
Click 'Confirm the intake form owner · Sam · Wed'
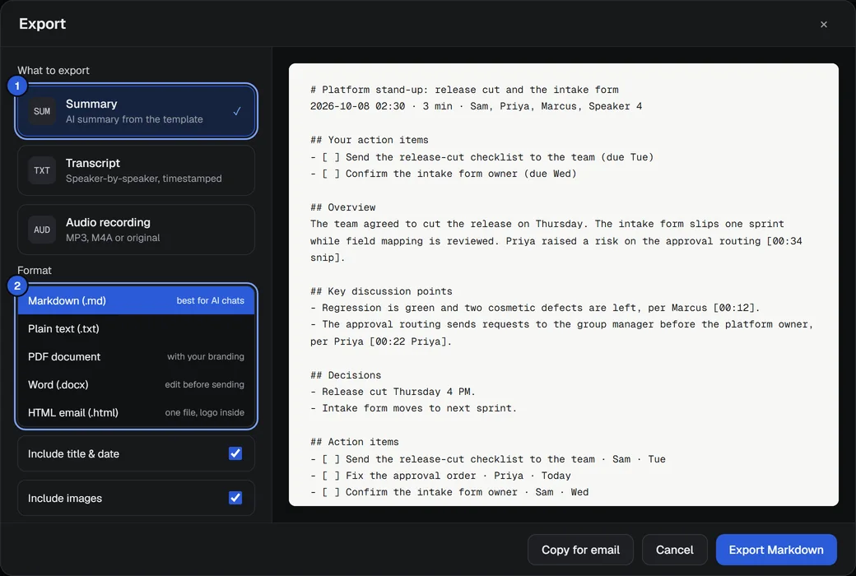[x=449, y=492]
